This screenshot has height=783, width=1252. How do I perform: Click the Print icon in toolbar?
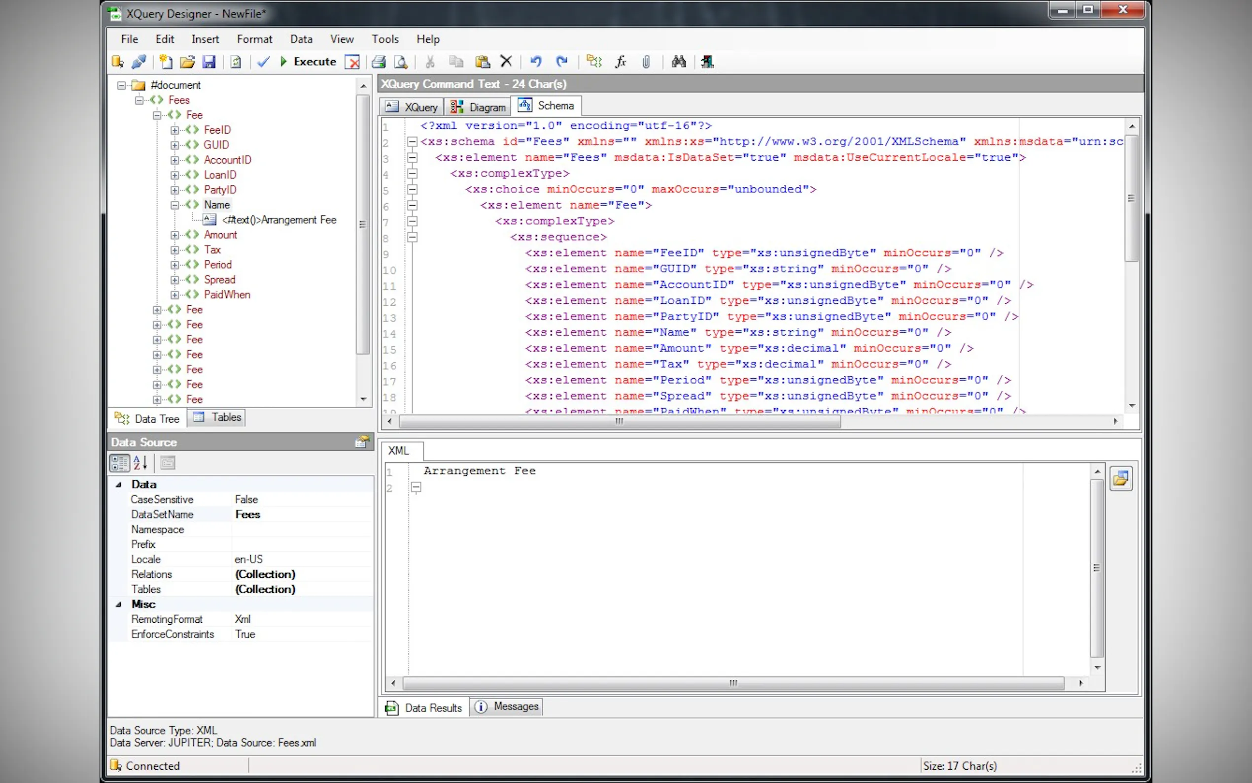click(379, 62)
